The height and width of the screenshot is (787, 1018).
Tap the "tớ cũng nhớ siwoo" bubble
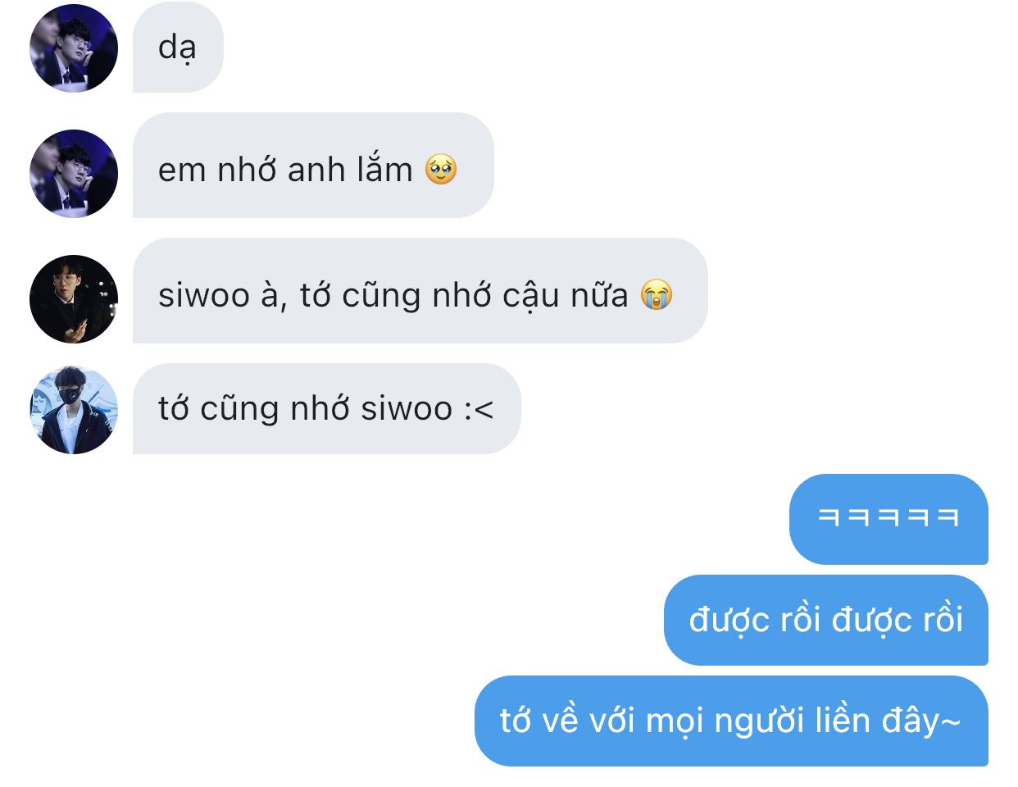pos(326,408)
